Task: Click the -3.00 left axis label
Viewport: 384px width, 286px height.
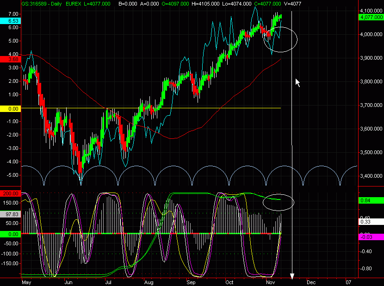Action: 12,148
